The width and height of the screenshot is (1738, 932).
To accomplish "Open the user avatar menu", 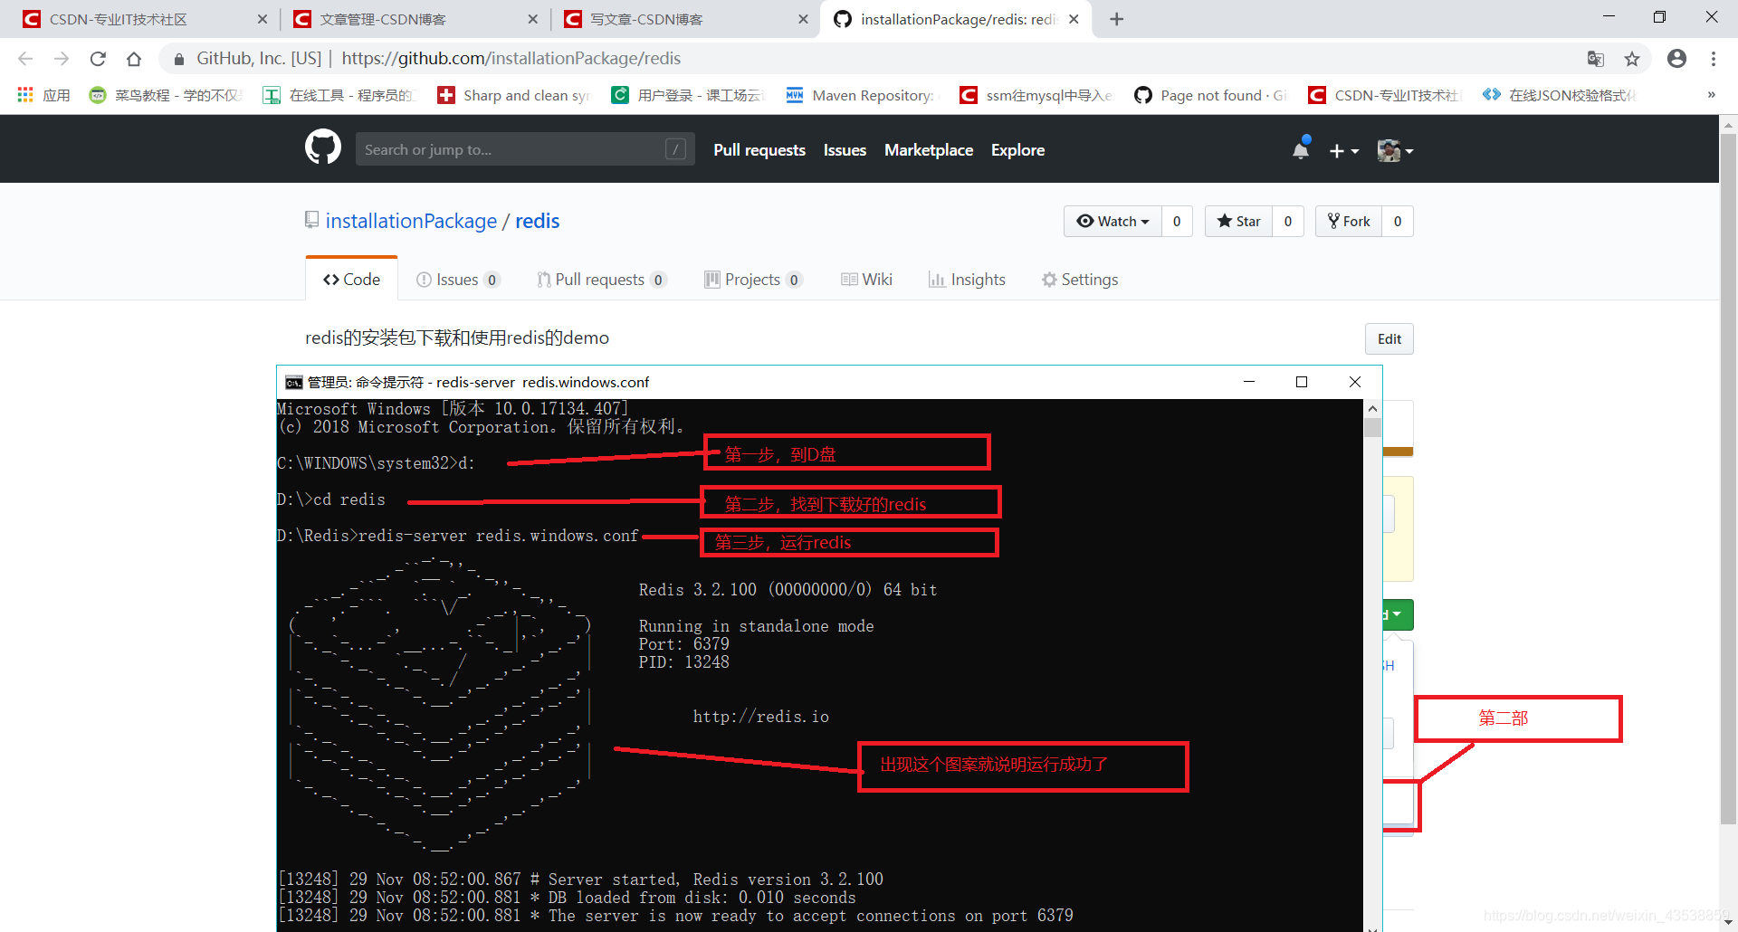I will click(1394, 150).
